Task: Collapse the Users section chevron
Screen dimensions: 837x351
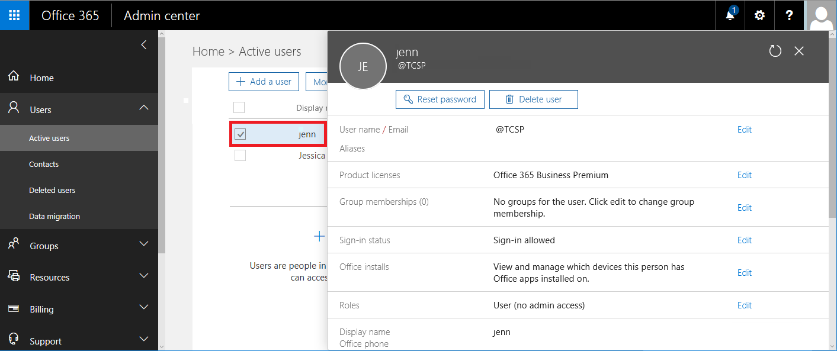Action: pyautogui.click(x=143, y=108)
